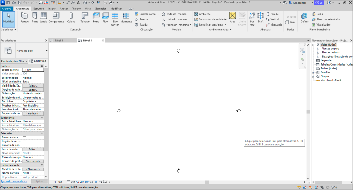Select the Montante mullion tool
Screen dimensions: 353x190
pyautogui.click(x=126, y=18)
